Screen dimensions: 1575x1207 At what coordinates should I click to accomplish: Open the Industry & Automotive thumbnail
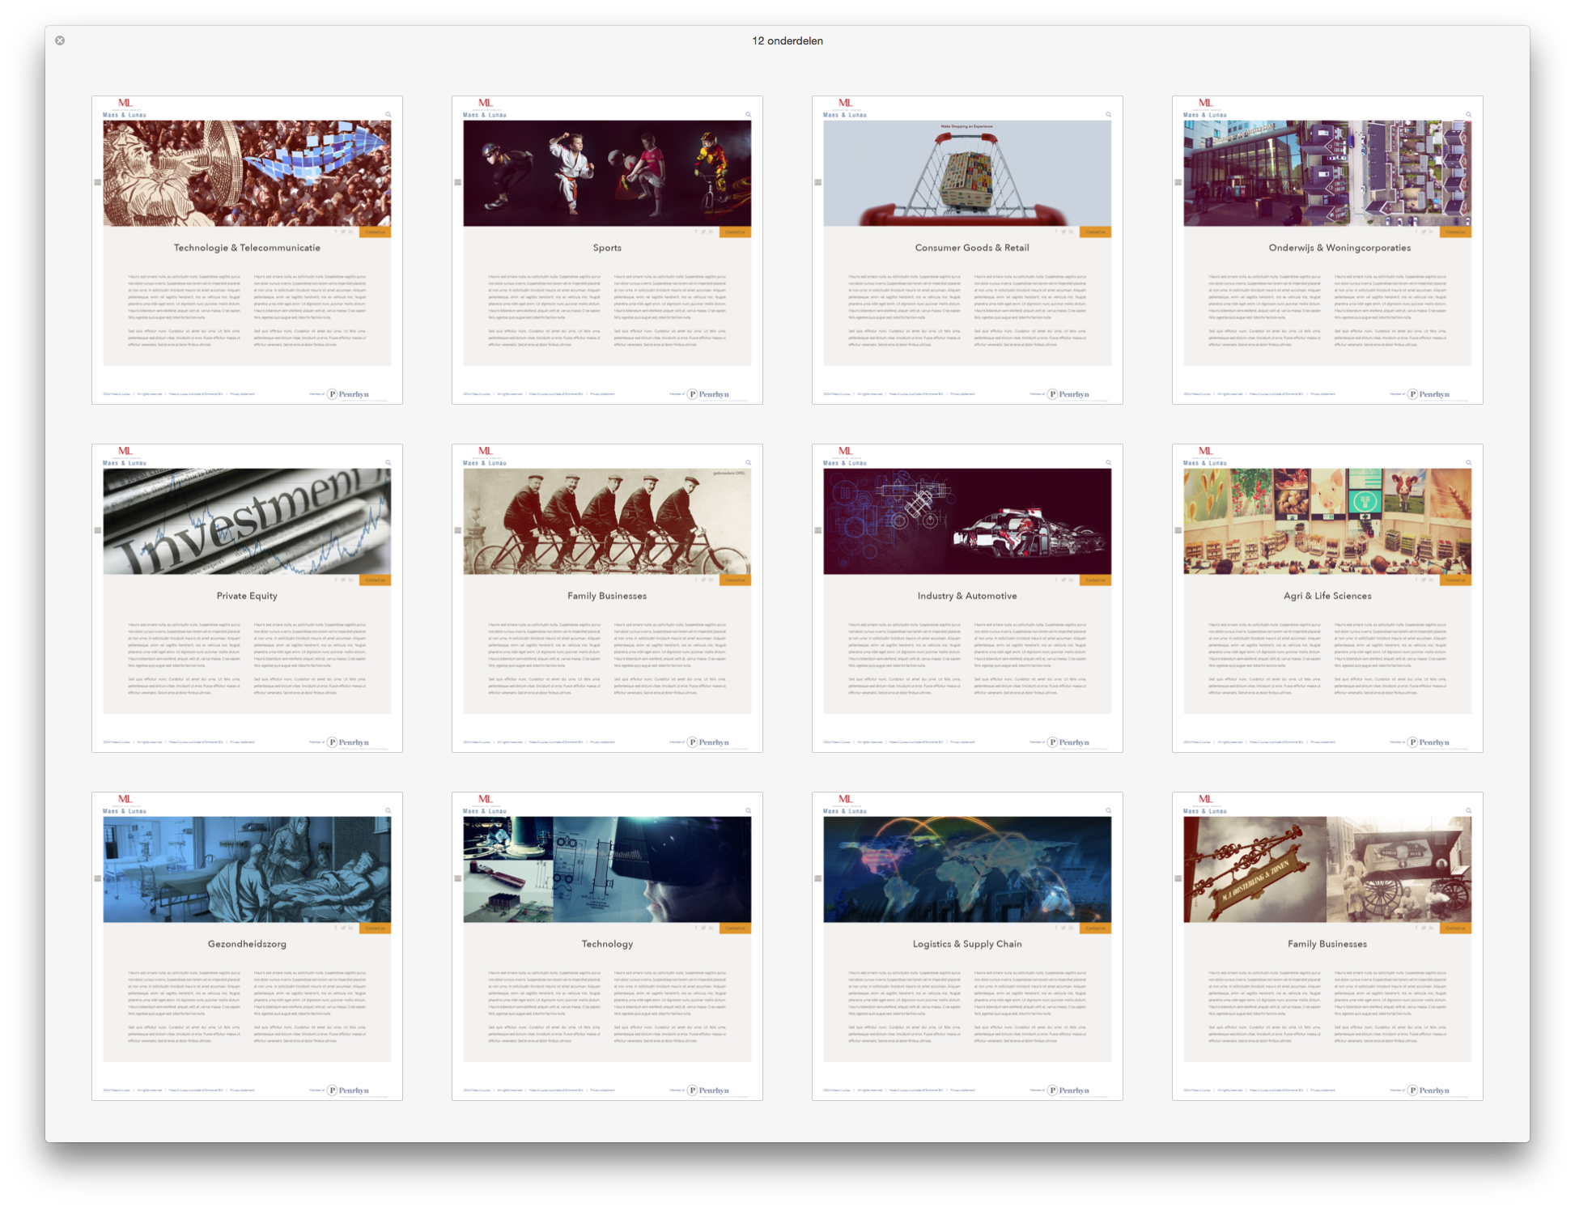click(967, 598)
